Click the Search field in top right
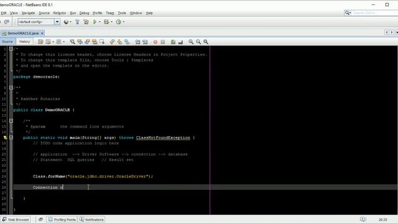The height and width of the screenshot is (224, 398). (x=374, y=12)
